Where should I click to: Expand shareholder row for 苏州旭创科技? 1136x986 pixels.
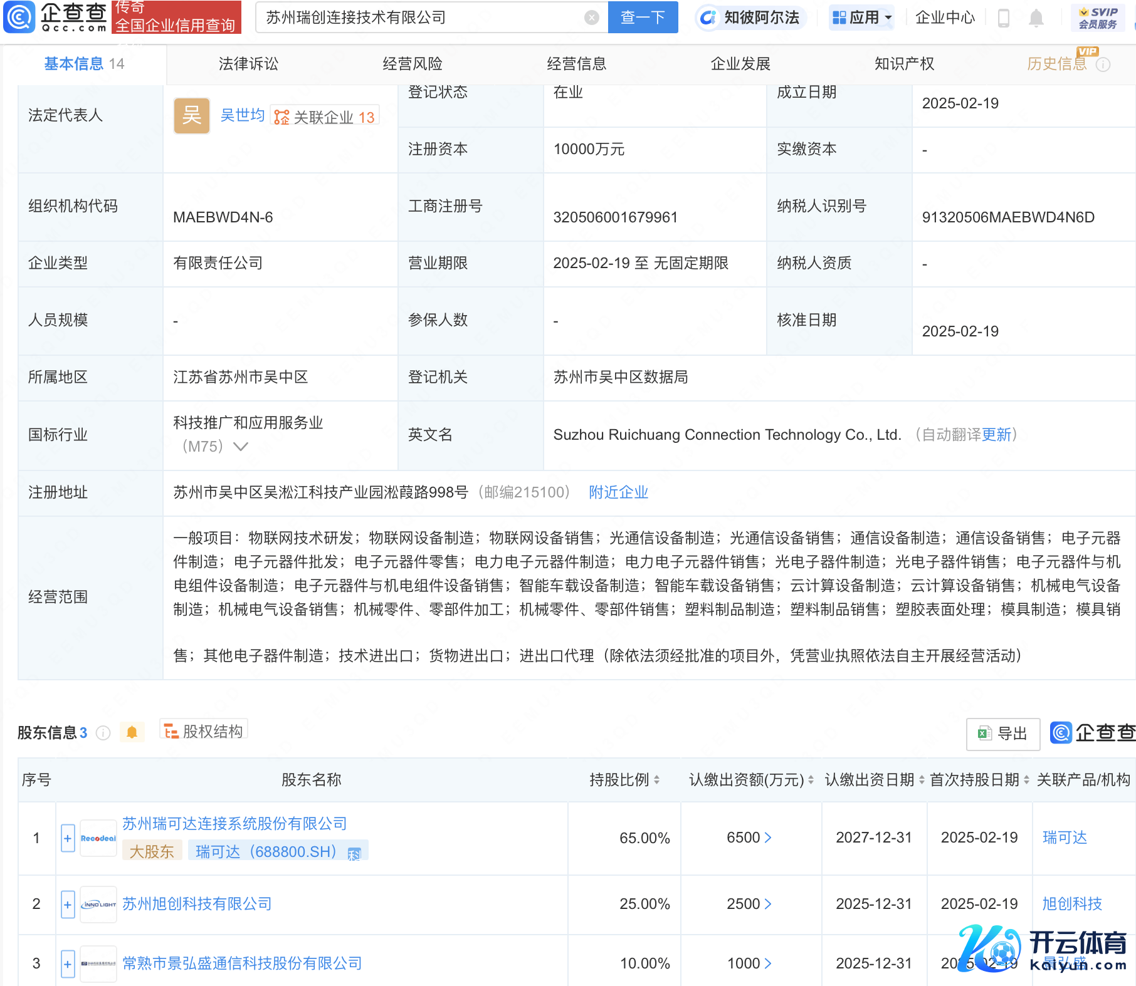click(68, 905)
